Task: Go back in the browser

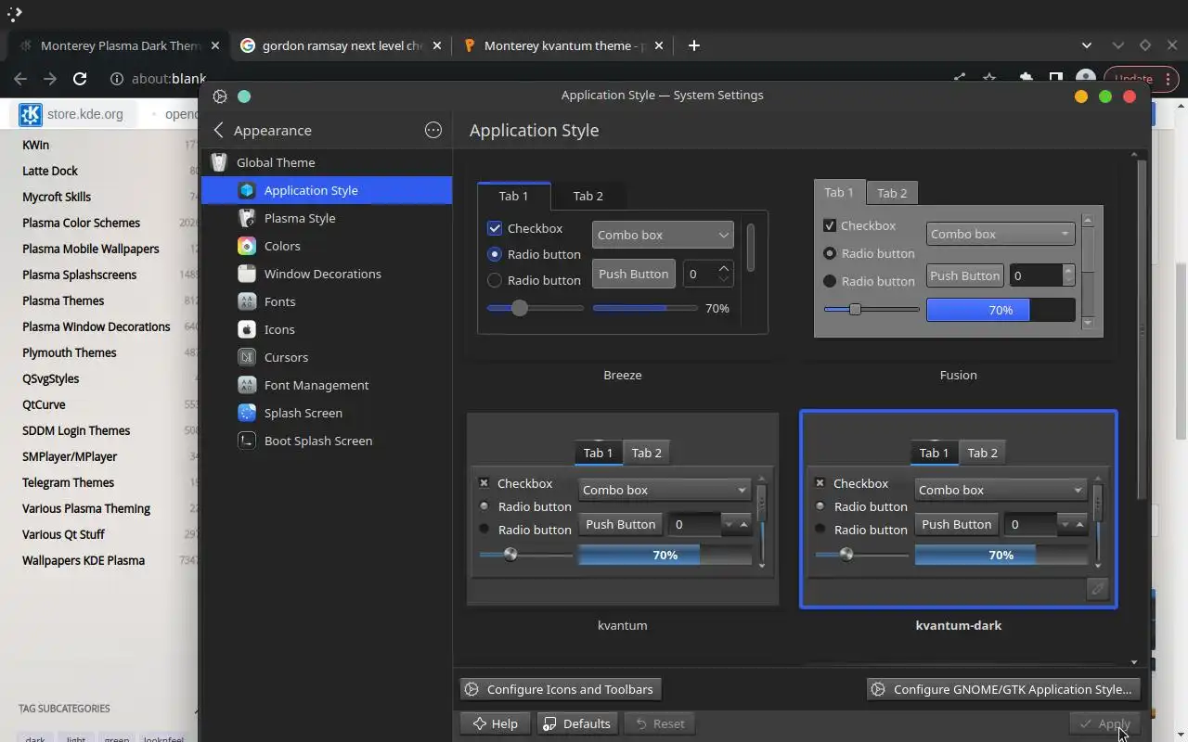Action: [x=20, y=79]
